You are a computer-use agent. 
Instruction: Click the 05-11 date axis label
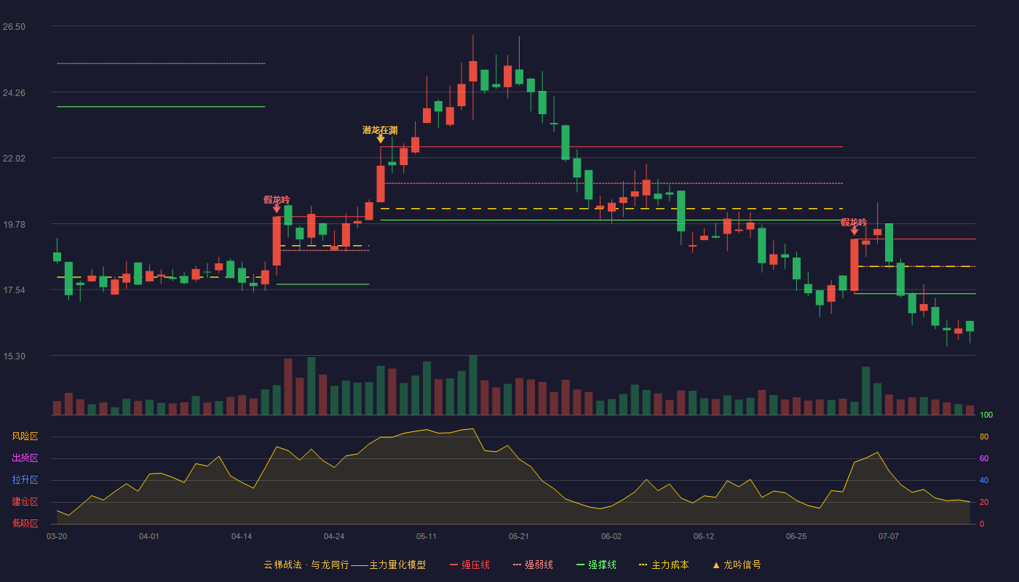427,536
